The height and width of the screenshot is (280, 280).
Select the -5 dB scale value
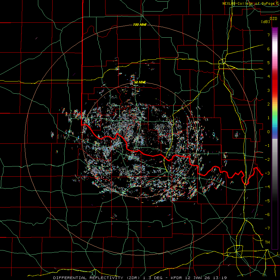pos(267,201)
